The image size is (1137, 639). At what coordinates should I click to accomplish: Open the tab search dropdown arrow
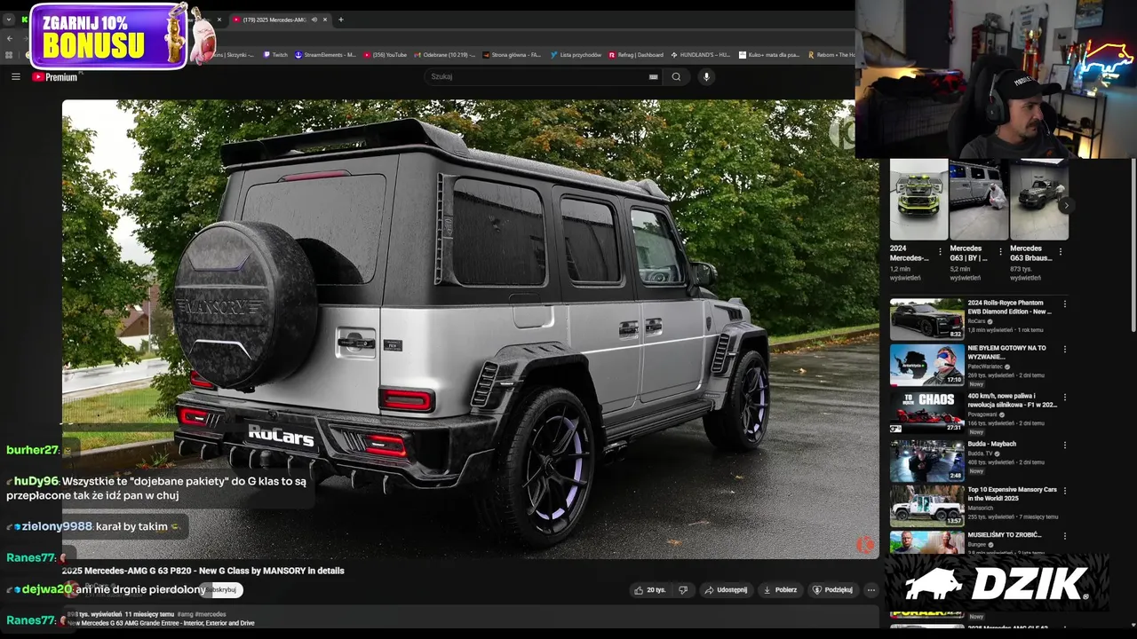[9, 20]
